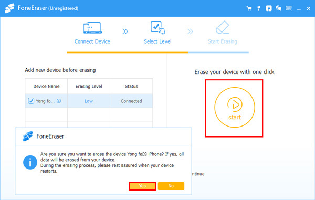Click the FoneEraser logo in title bar
315x200 pixels.
click(9, 8)
